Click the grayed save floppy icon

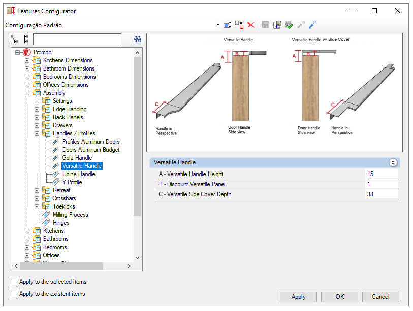coord(266,25)
